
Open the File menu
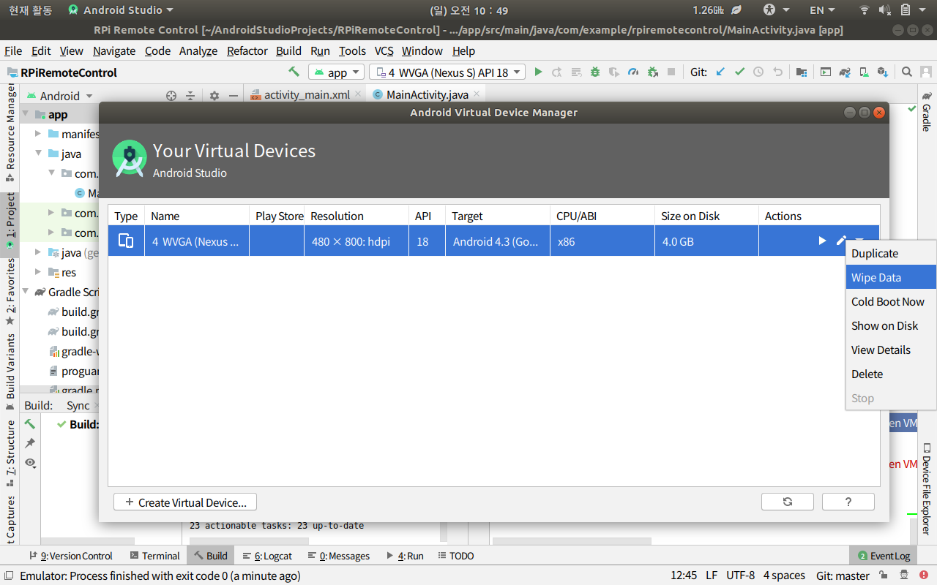pyautogui.click(x=13, y=50)
